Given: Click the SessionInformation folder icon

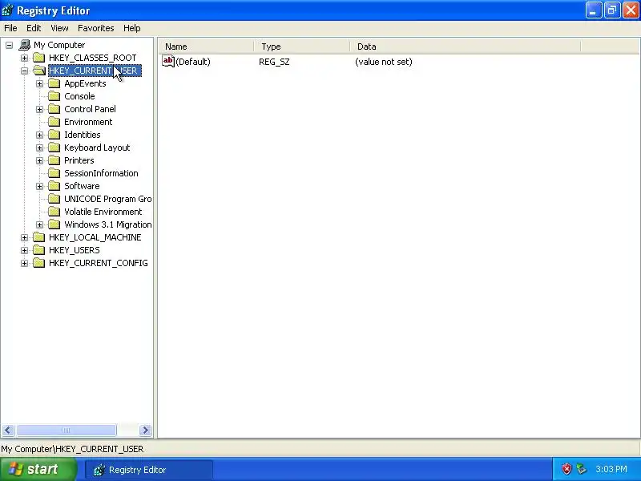Looking at the screenshot, I should pos(54,173).
